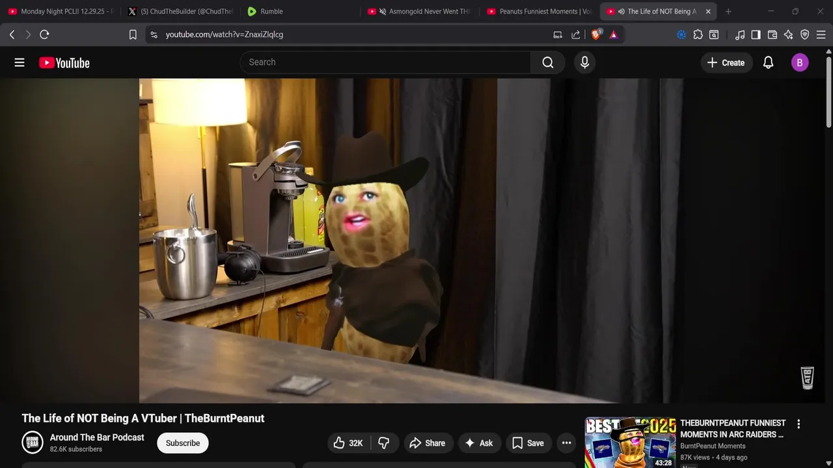This screenshot has width=833, height=468.
Task: Open more actions ellipsis under video
Action: (566, 443)
